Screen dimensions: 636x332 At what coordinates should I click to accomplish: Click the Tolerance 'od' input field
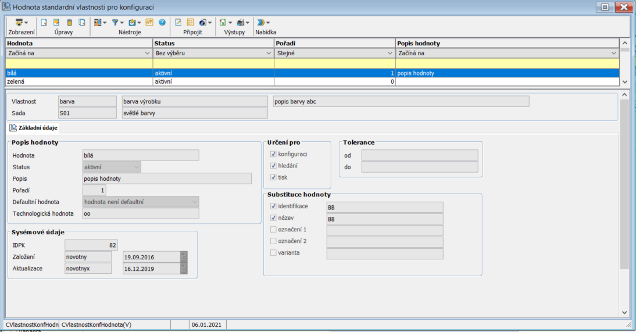(419, 155)
